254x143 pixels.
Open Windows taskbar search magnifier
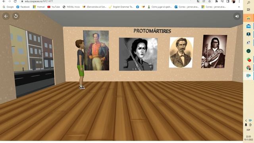(x=248, y=2)
